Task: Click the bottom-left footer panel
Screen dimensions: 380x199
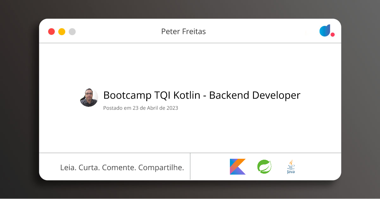Action: point(115,166)
